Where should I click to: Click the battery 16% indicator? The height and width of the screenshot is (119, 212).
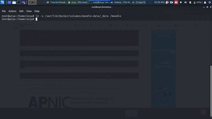coord(197,2)
